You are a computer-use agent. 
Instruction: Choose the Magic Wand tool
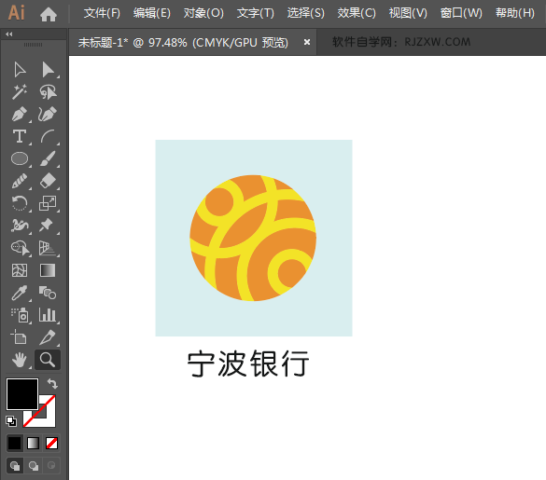tap(20, 92)
